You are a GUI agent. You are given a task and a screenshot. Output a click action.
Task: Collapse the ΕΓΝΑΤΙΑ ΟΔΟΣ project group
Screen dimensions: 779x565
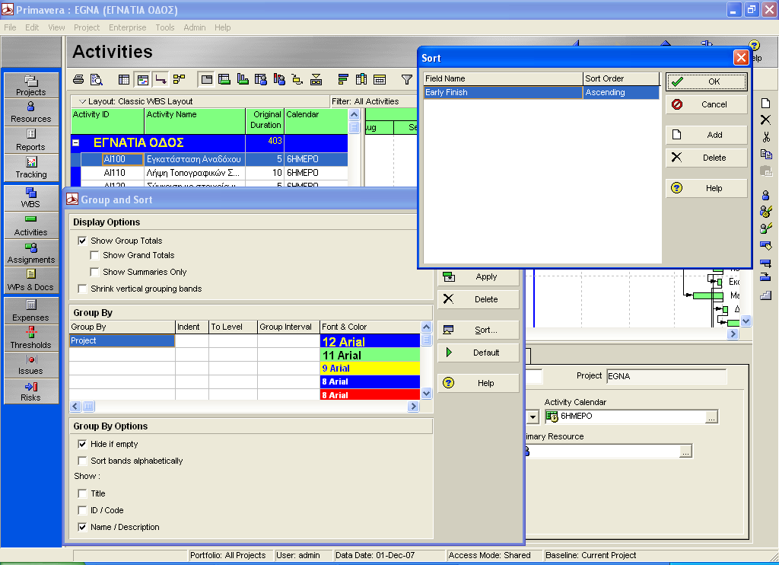pyautogui.click(x=75, y=142)
